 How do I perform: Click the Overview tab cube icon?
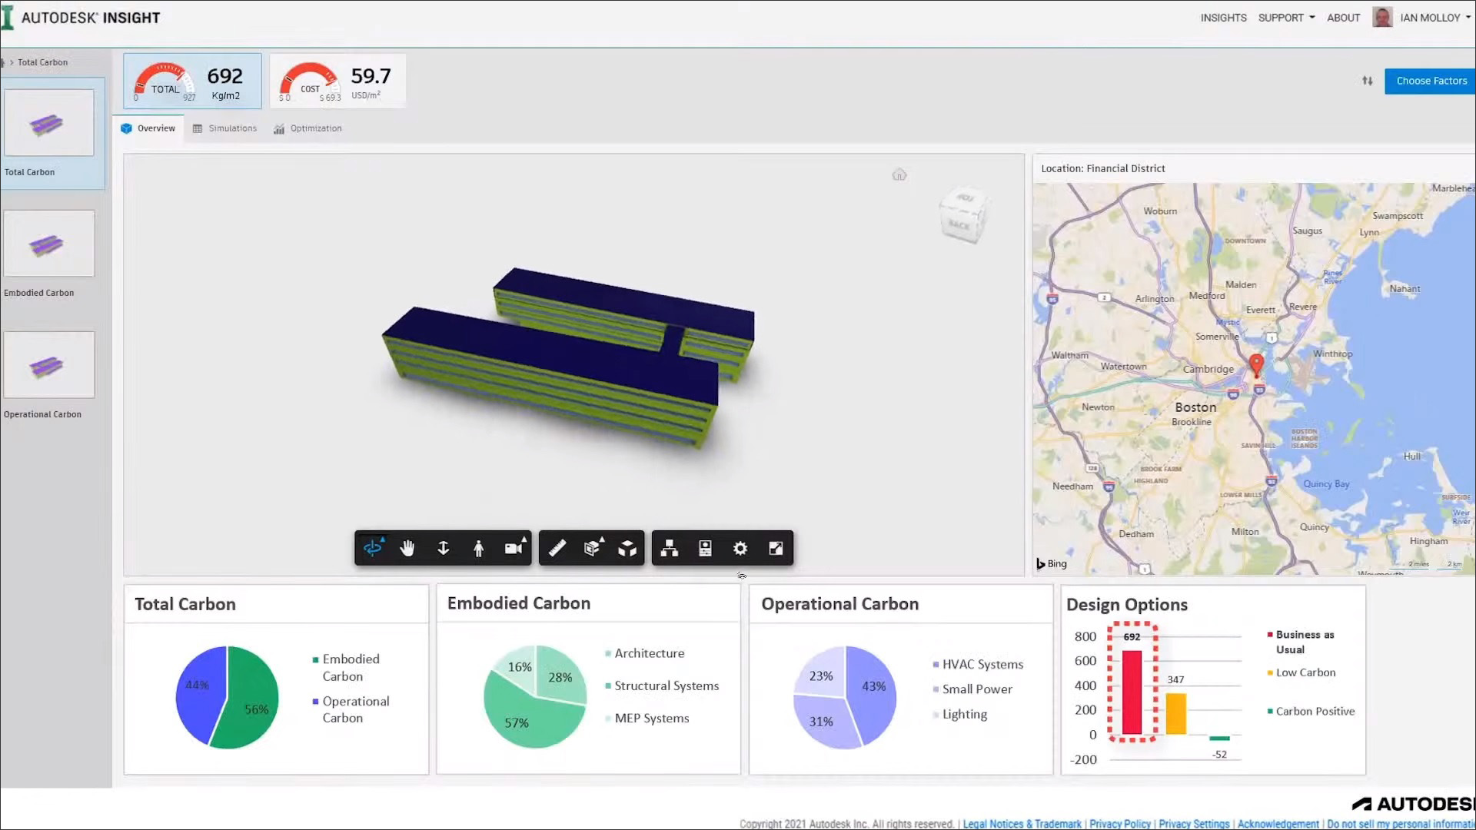coord(126,128)
